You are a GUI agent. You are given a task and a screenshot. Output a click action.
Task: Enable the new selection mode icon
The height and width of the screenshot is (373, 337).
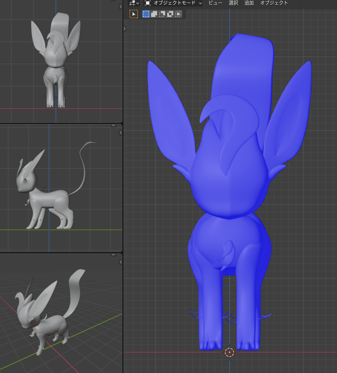(x=146, y=14)
